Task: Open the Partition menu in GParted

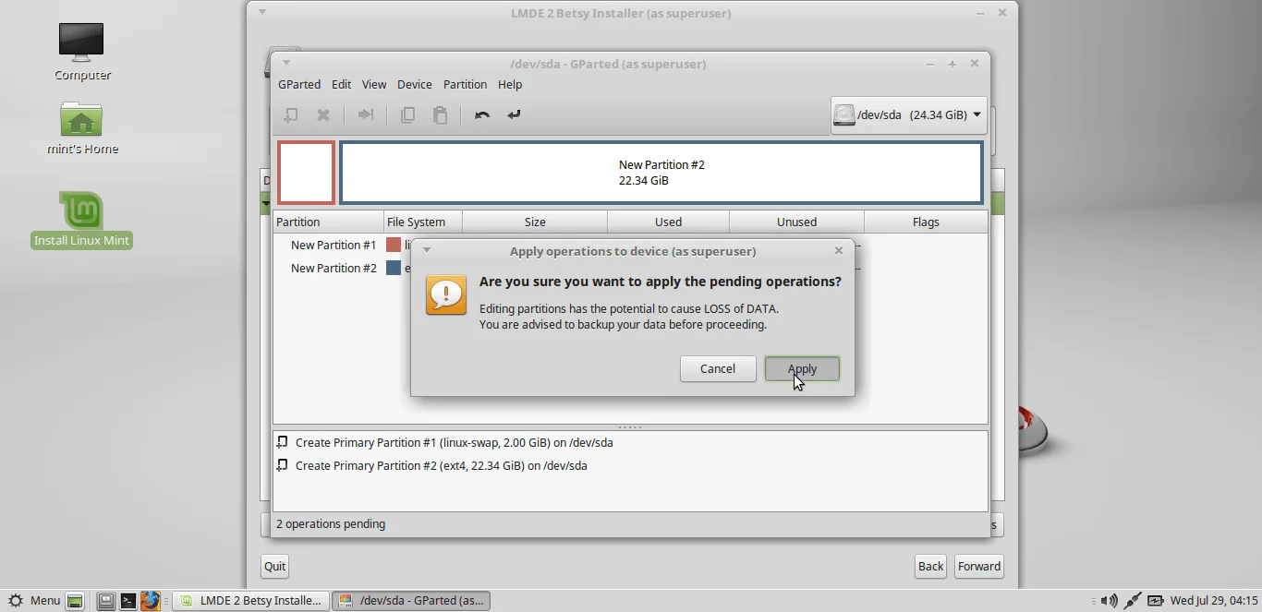Action: 465,84
